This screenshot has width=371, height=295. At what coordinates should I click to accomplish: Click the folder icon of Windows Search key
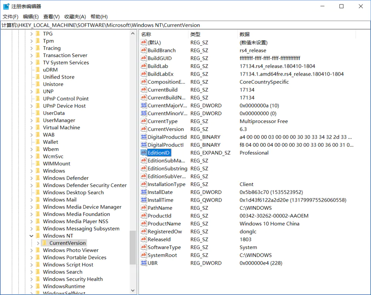pos(38,272)
